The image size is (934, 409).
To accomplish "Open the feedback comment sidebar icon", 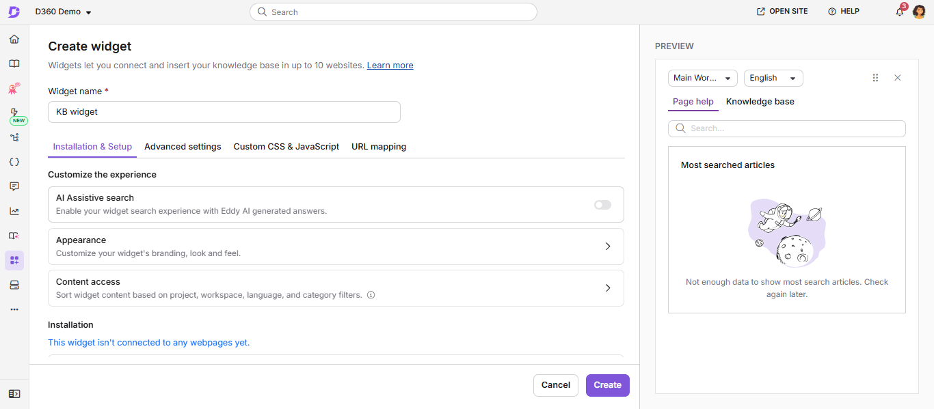I will pos(14,186).
